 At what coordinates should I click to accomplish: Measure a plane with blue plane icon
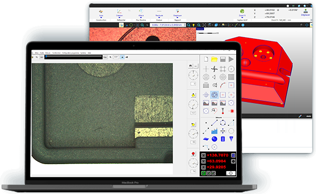tap(206, 139)
